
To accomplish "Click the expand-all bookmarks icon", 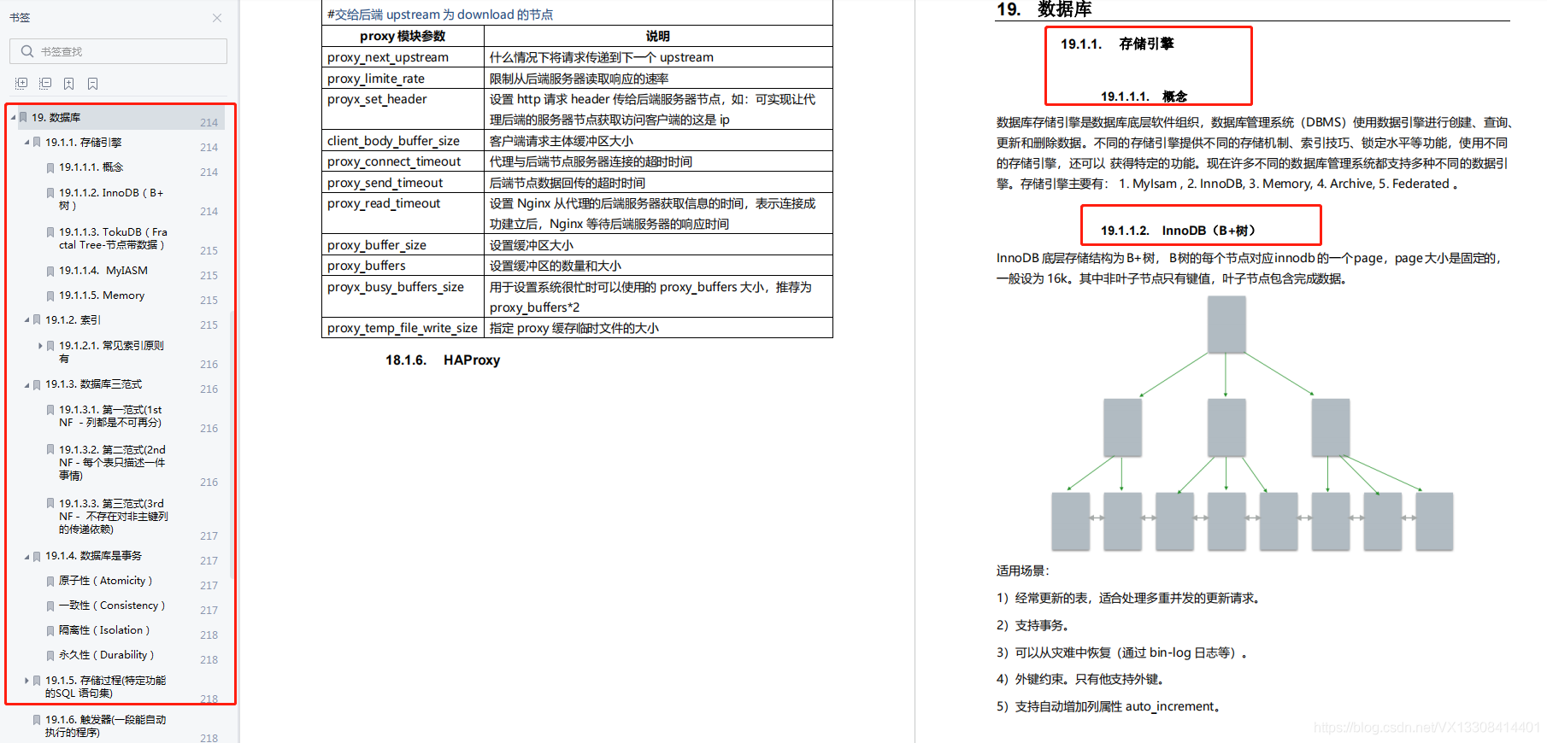I will click(x=21, y=84).
